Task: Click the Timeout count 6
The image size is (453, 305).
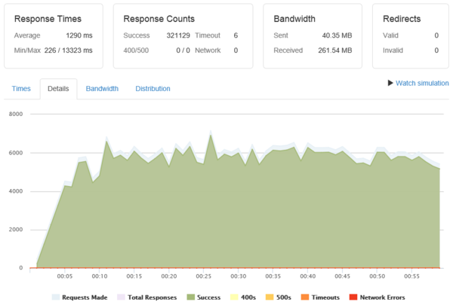Action: pyautogui.click(x=236, y=35)
